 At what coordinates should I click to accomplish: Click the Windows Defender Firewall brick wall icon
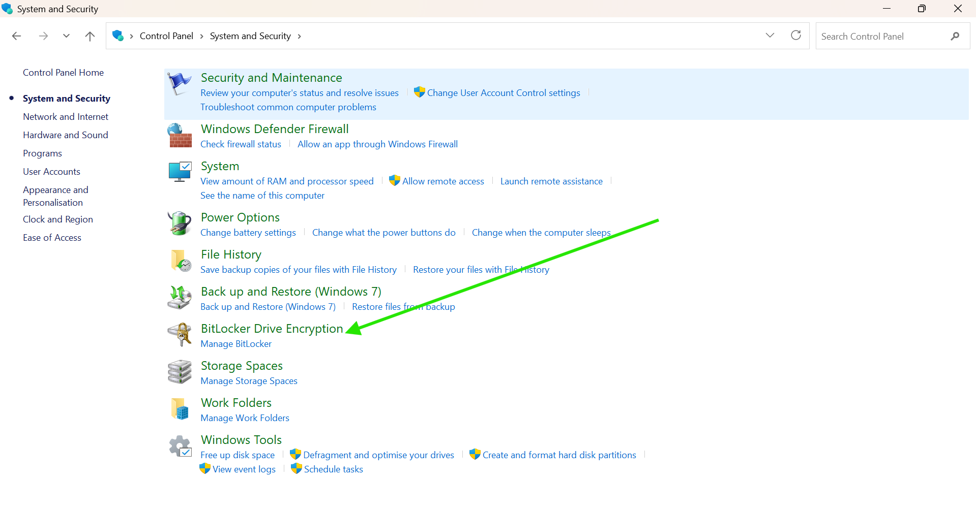[x=180, y=135]
